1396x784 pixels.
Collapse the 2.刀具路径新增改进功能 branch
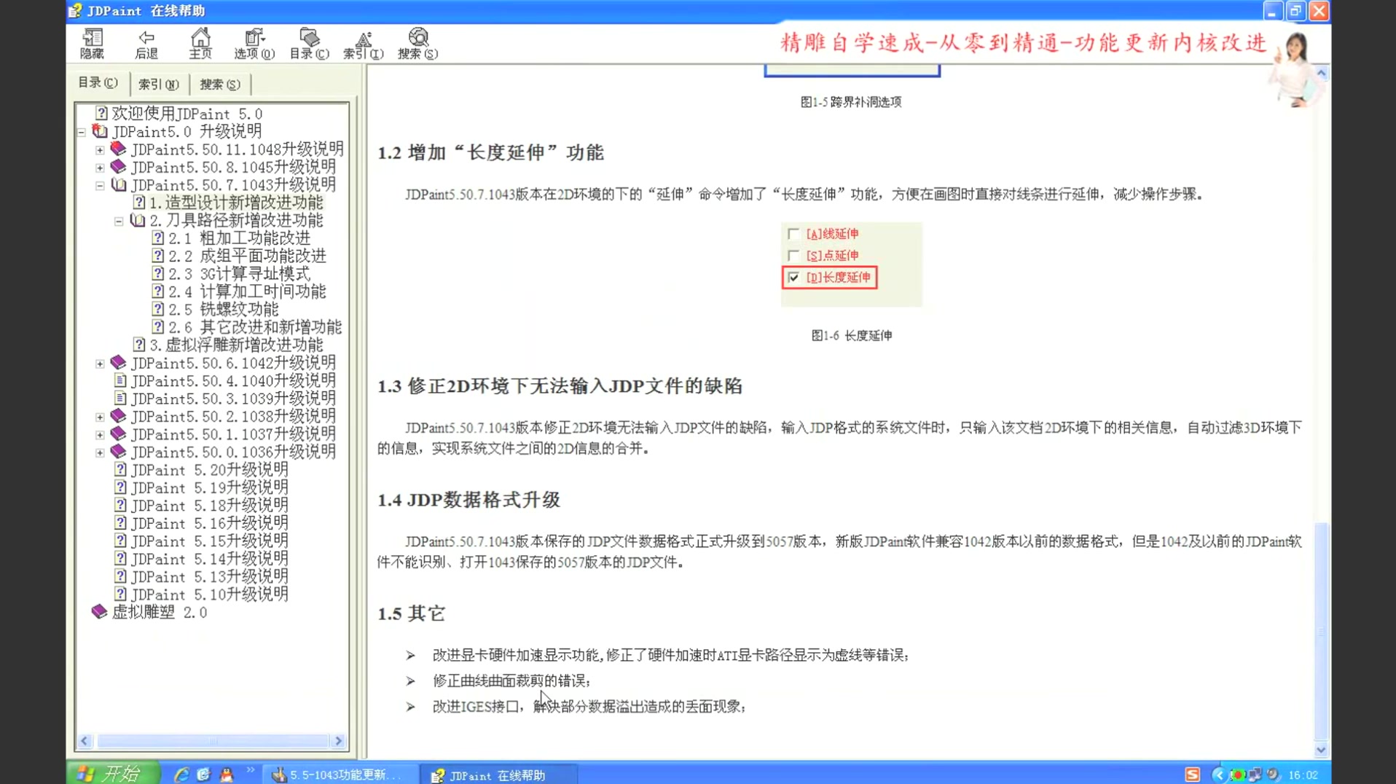(119, 221)
